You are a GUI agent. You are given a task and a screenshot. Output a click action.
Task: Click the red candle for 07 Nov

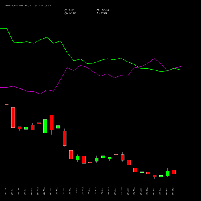52,123
